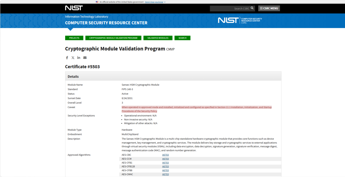Screen dimensions: 345x177
Task: Click the 'AES-CBC' algorithm name
Action: tap(126, 155)
